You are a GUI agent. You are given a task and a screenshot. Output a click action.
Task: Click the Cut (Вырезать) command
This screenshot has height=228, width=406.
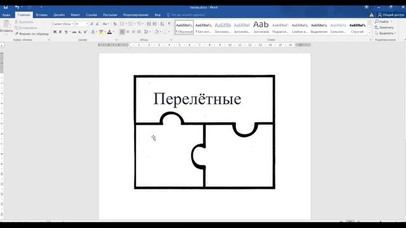[24, 22]
